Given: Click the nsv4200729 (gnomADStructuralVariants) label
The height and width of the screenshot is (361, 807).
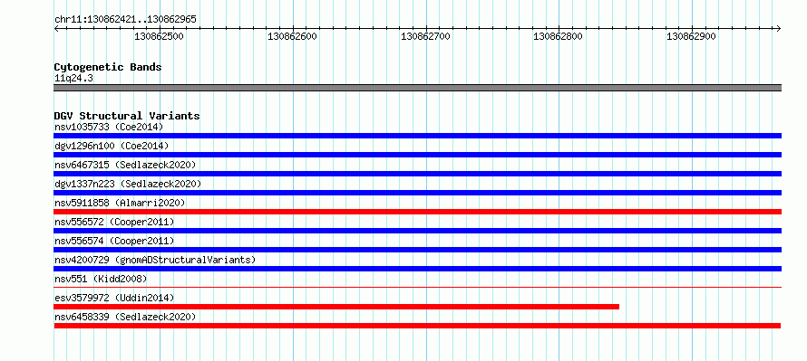Looking at the screenshot, I should coord(155,260).
